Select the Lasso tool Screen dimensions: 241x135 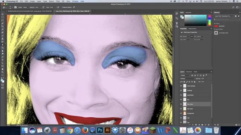point(3,20)
